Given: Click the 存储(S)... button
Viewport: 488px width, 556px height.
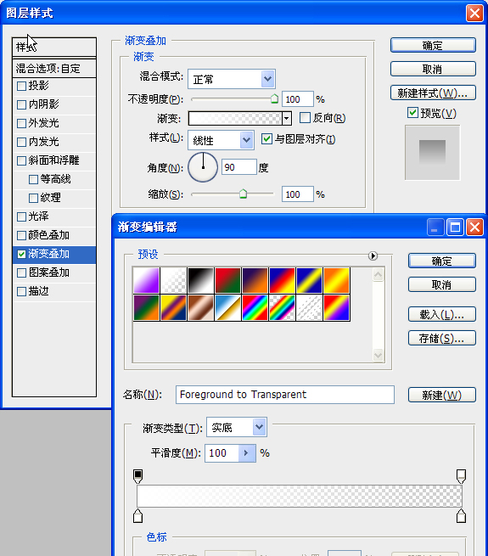Looking at the screenshot, I should pyautogui.click(x=442, y=339).
